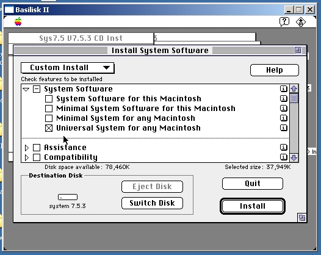Open the Custom Install dropdown
Viewport: 321px width, 255px height.
(67, 68)
